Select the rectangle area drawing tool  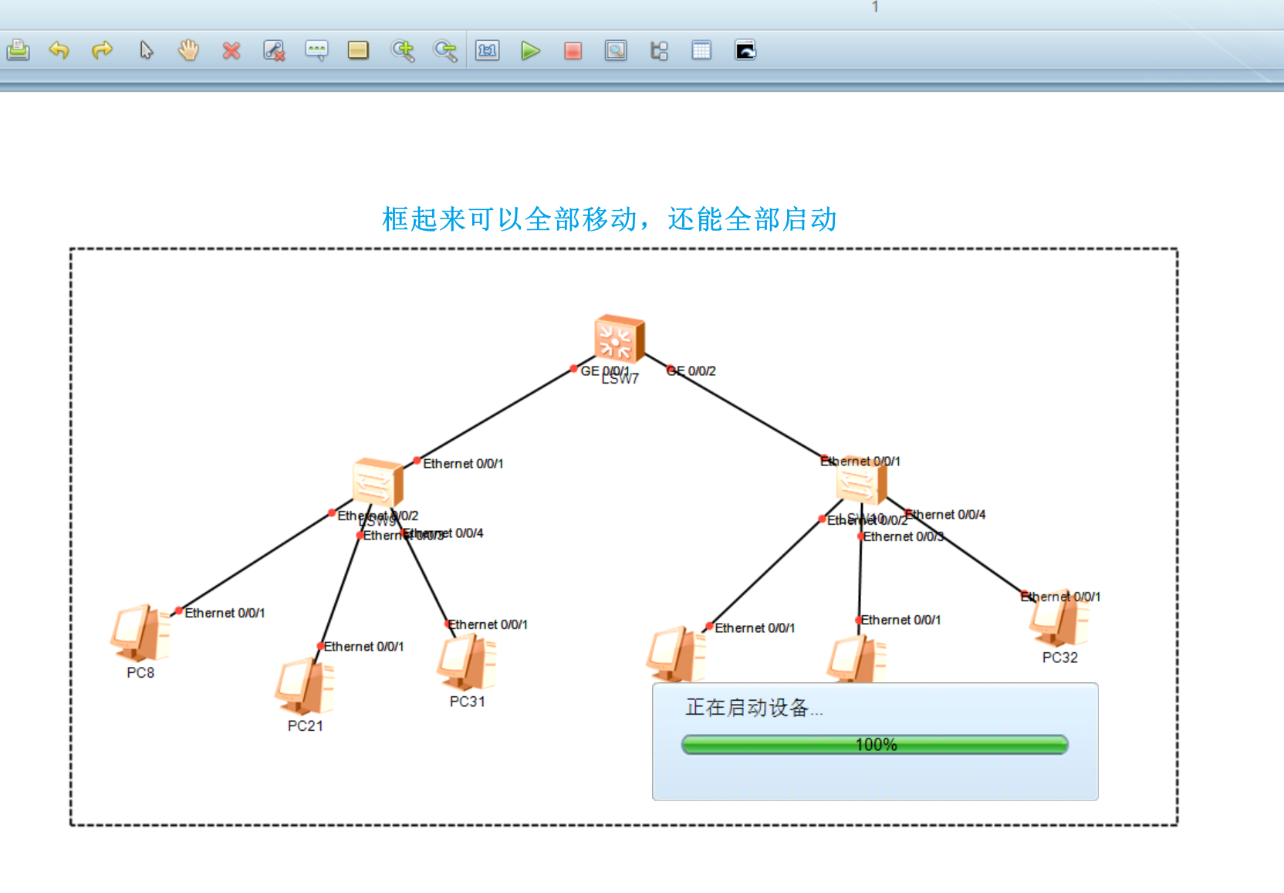(358, 51)
